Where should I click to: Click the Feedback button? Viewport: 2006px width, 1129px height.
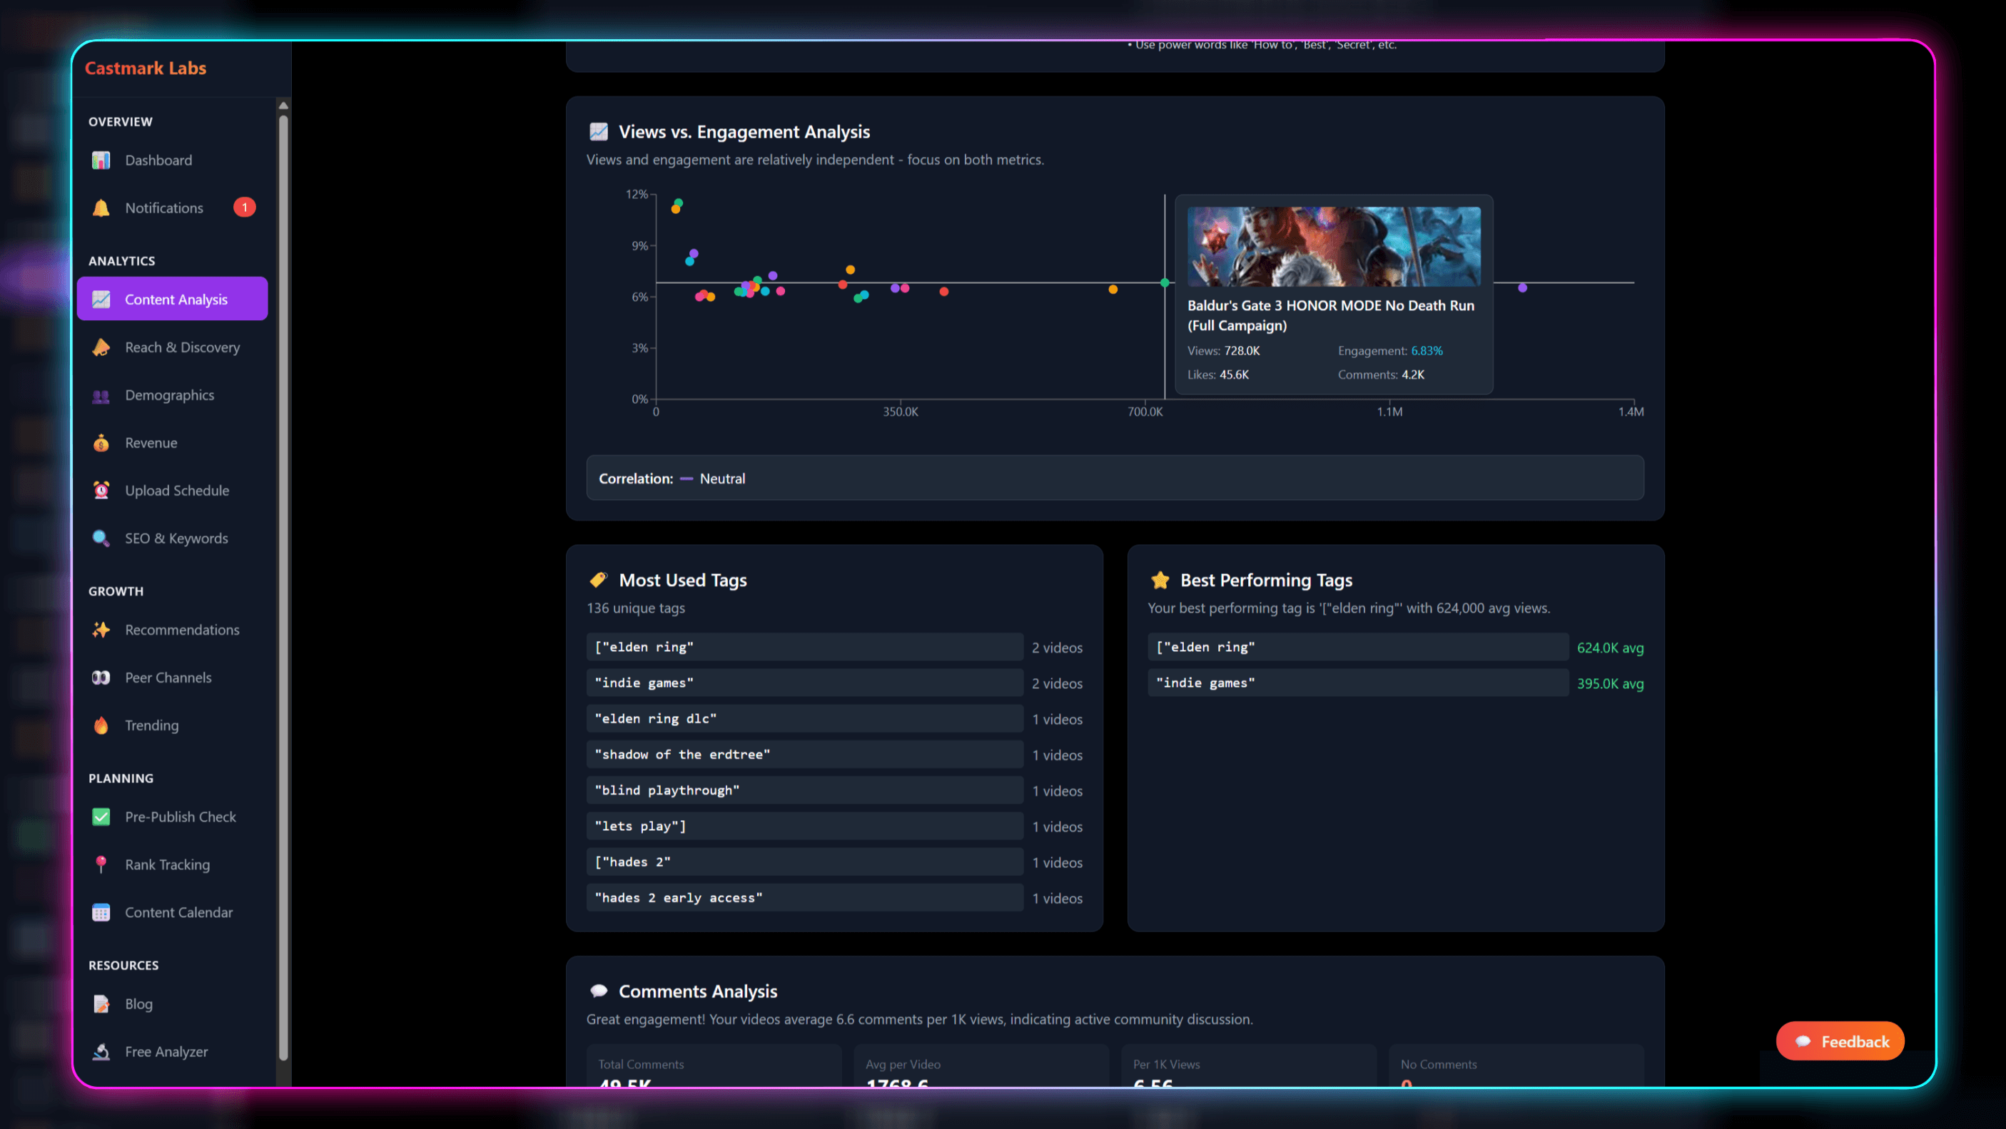click(1840, 1041)
